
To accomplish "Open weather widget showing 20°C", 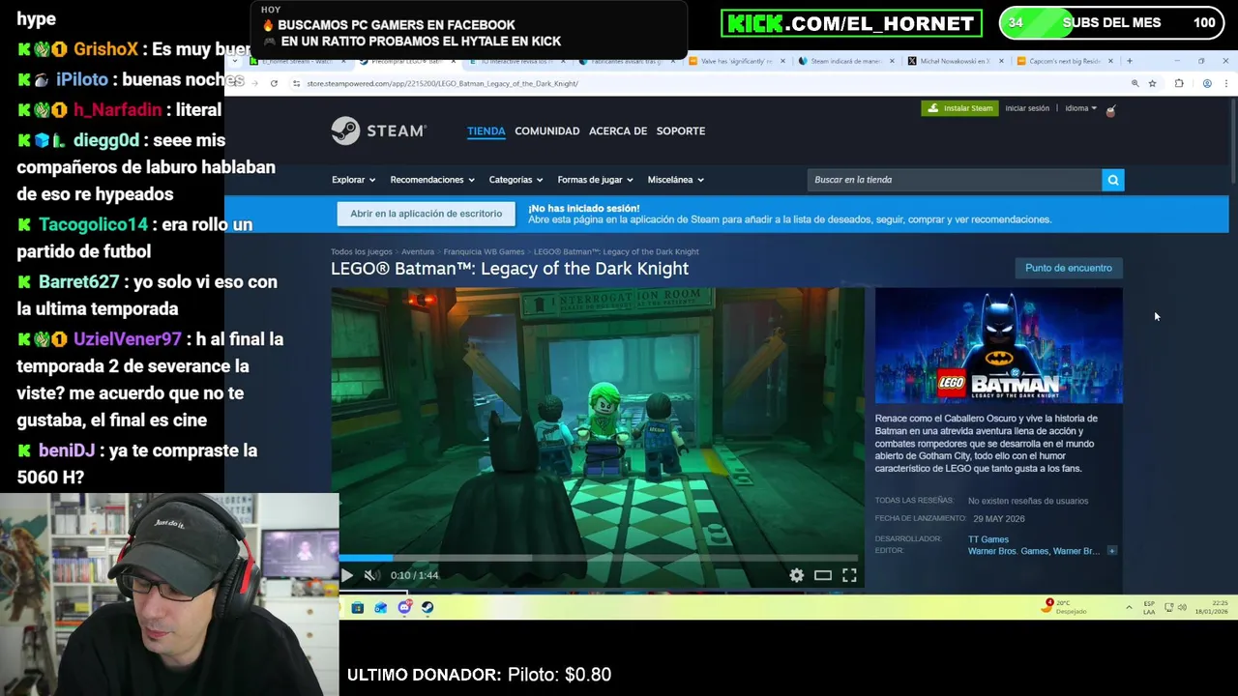I will click(x=1065, y=607).
